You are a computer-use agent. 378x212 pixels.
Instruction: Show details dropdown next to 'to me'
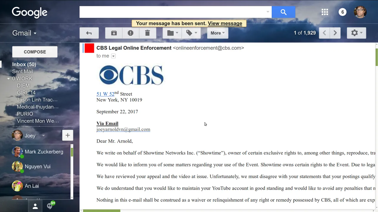[113, 56]
